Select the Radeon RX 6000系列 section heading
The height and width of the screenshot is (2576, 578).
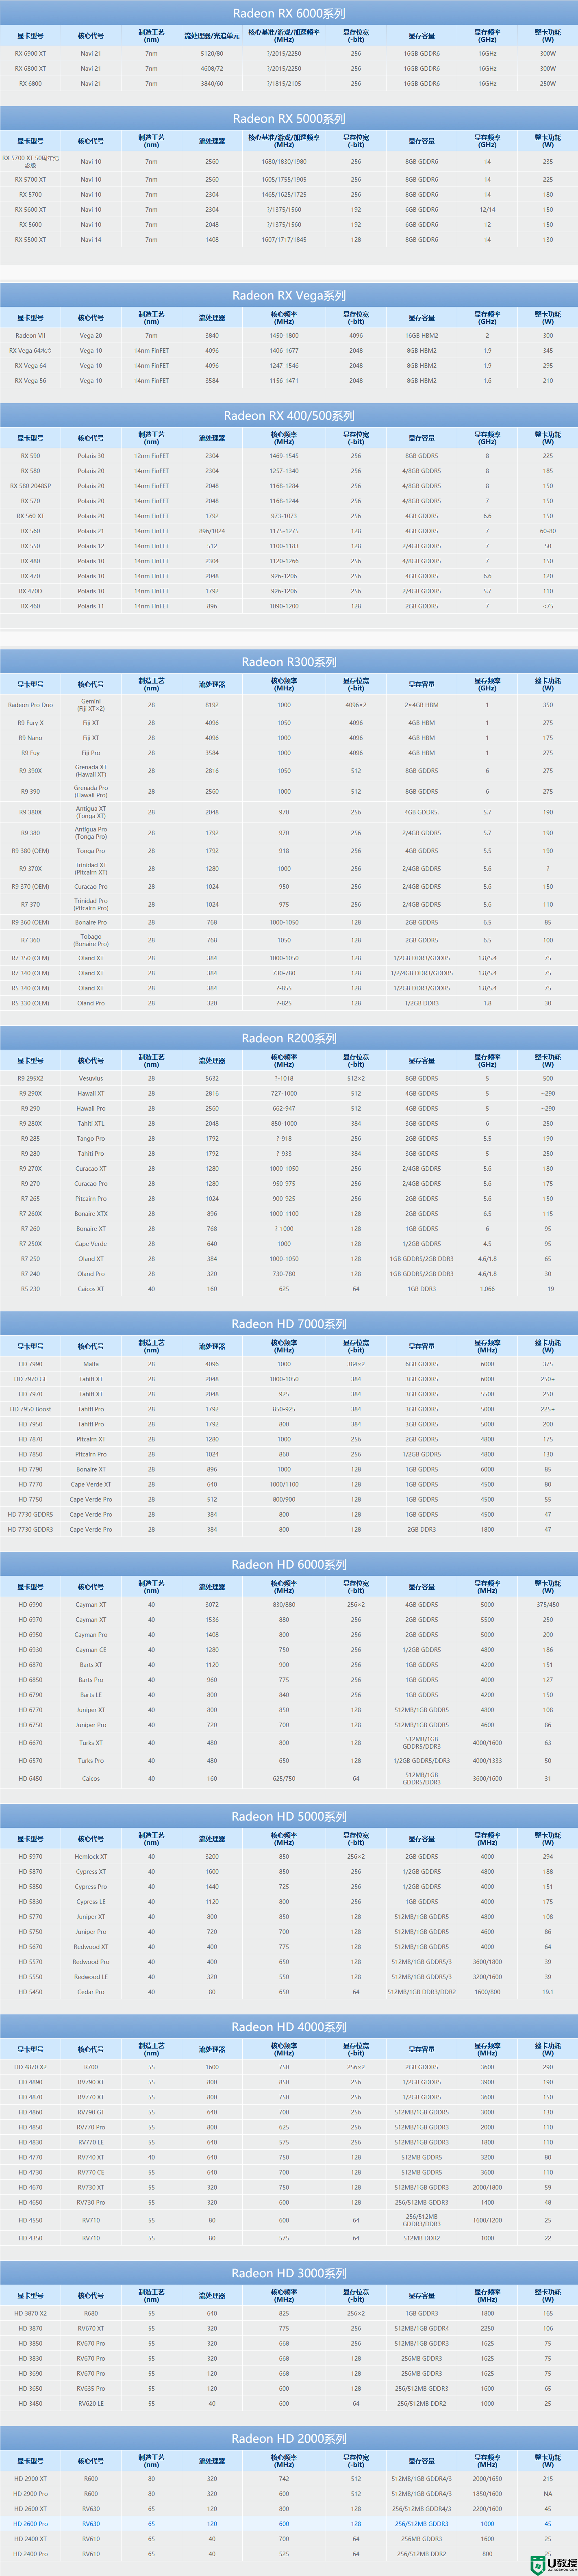point(289,13)
